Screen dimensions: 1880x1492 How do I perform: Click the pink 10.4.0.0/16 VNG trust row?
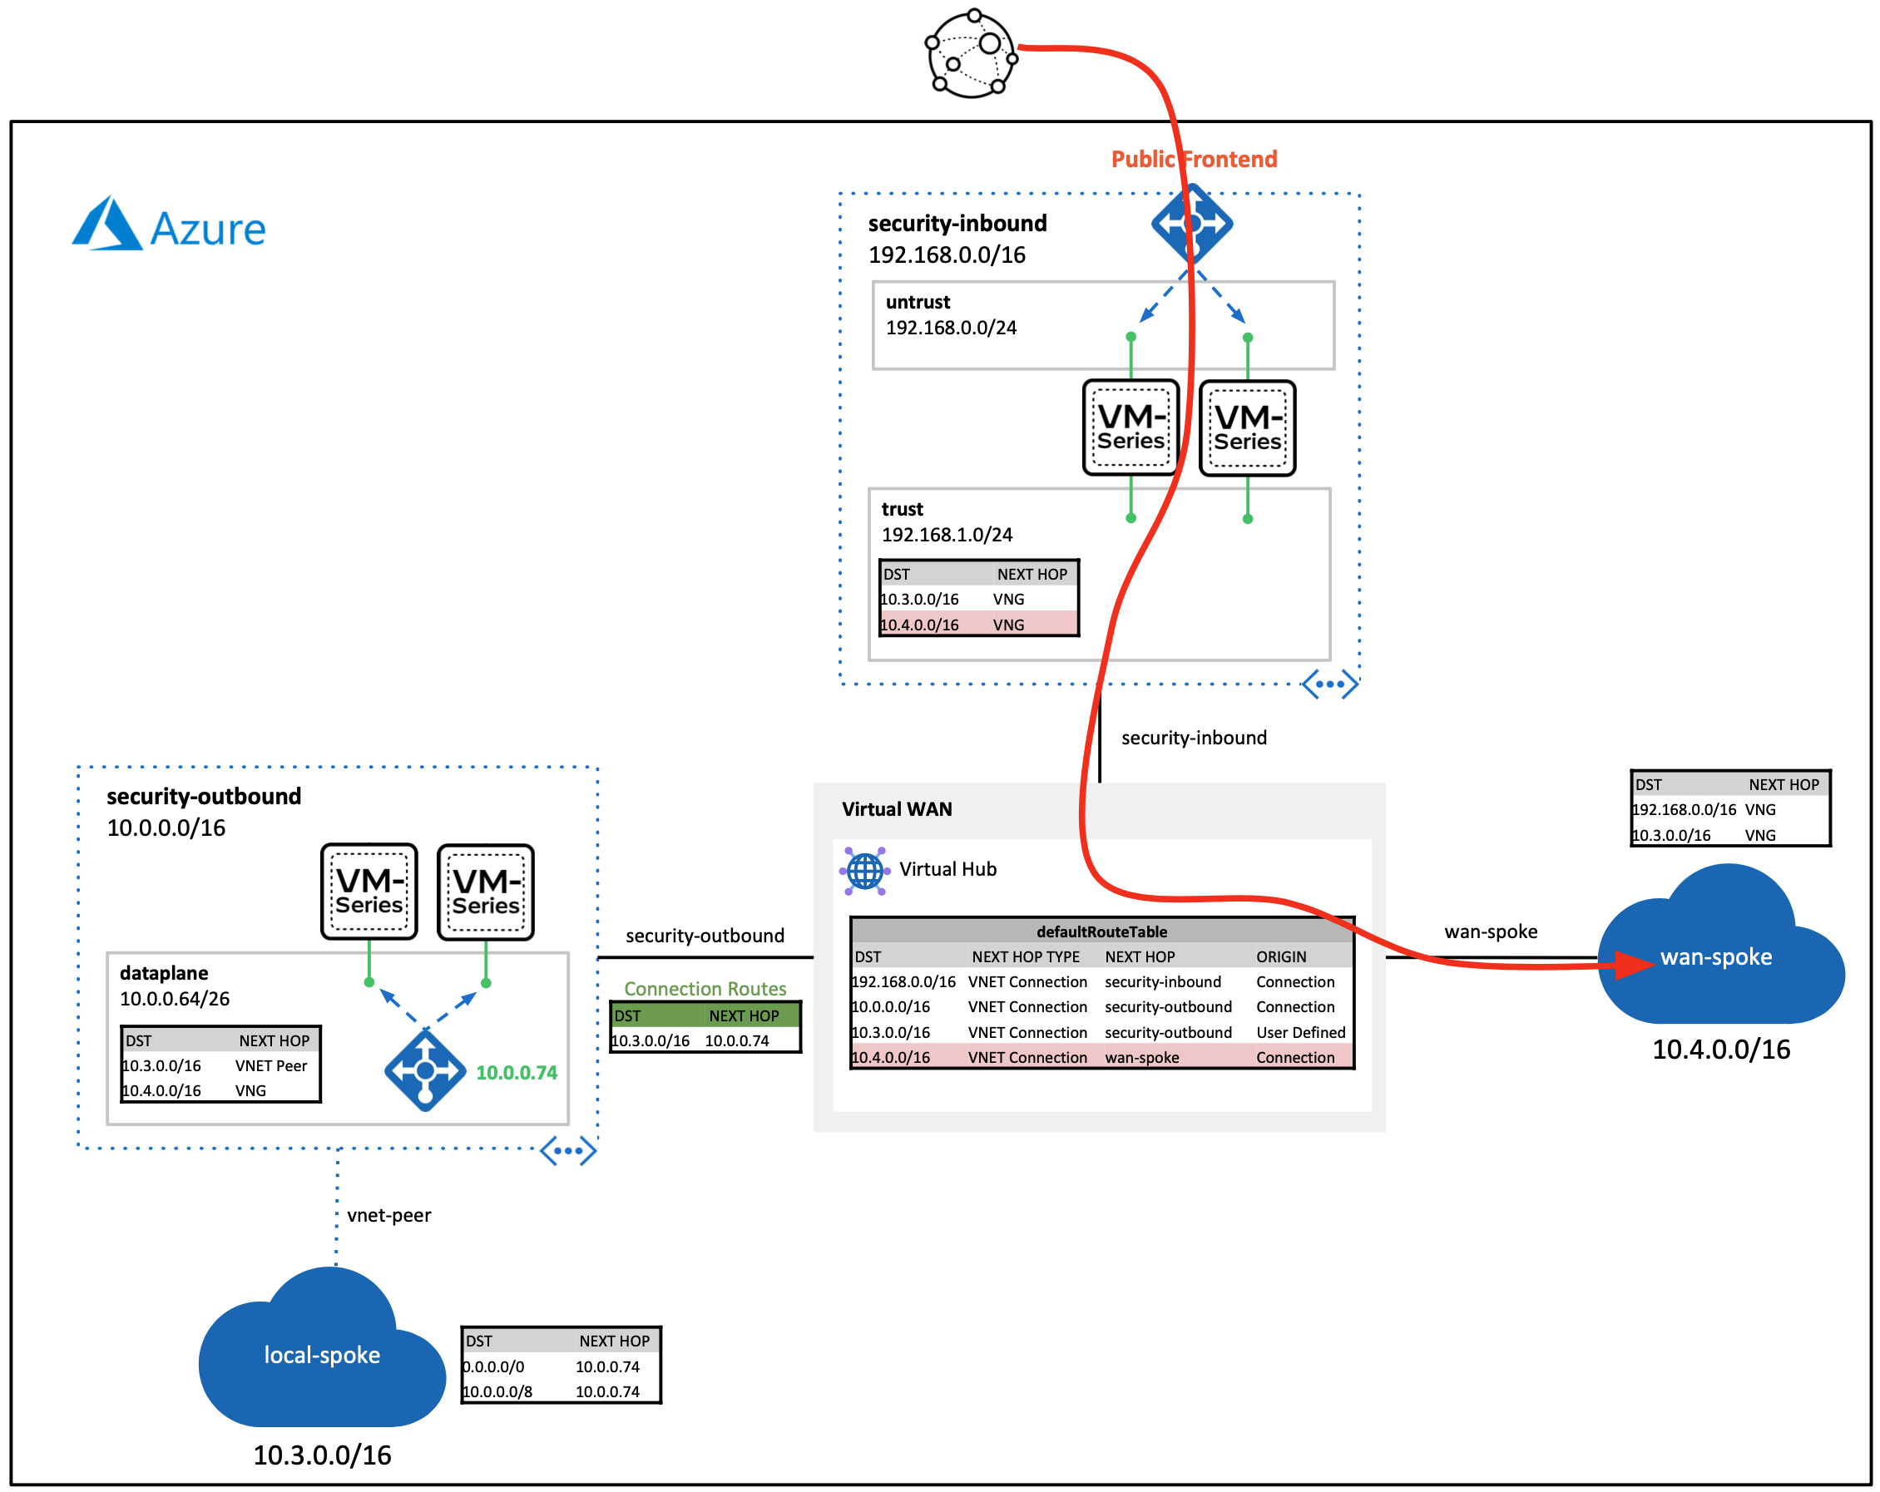pos(978,625)
